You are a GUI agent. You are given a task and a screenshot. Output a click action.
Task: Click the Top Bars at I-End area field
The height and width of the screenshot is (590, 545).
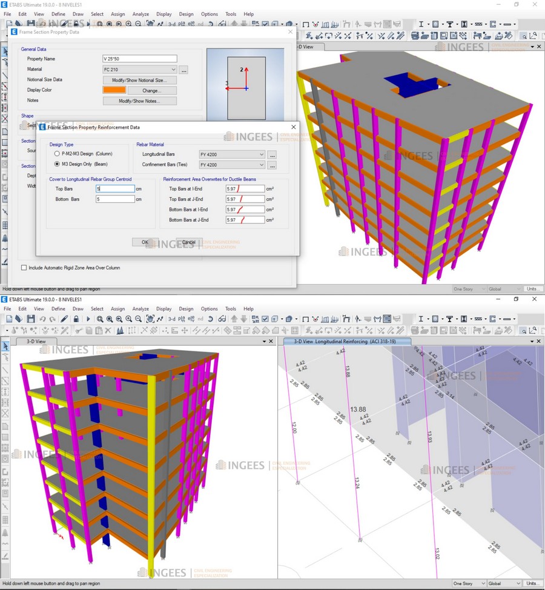click(x=245, y=189)
